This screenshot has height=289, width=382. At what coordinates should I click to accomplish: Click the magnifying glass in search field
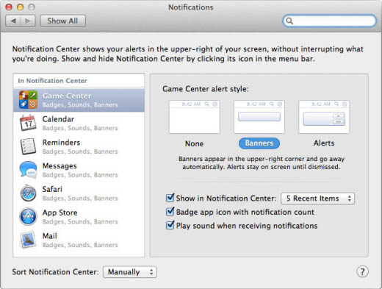click(289, 21)
